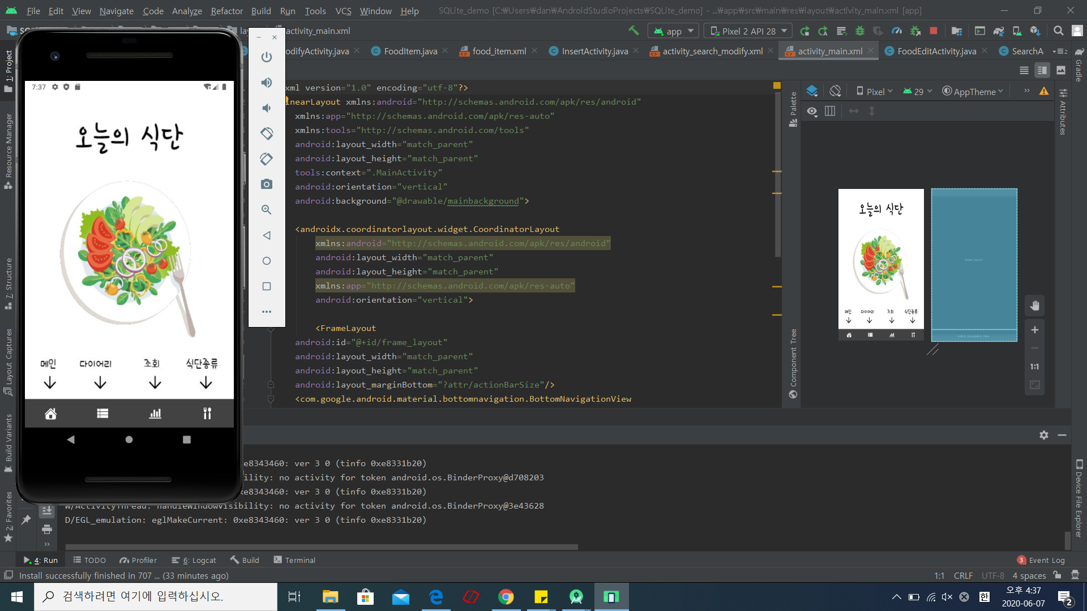1087x611 pixels.
Task: Click the Debug app bug icon
Action: point(860,31)
